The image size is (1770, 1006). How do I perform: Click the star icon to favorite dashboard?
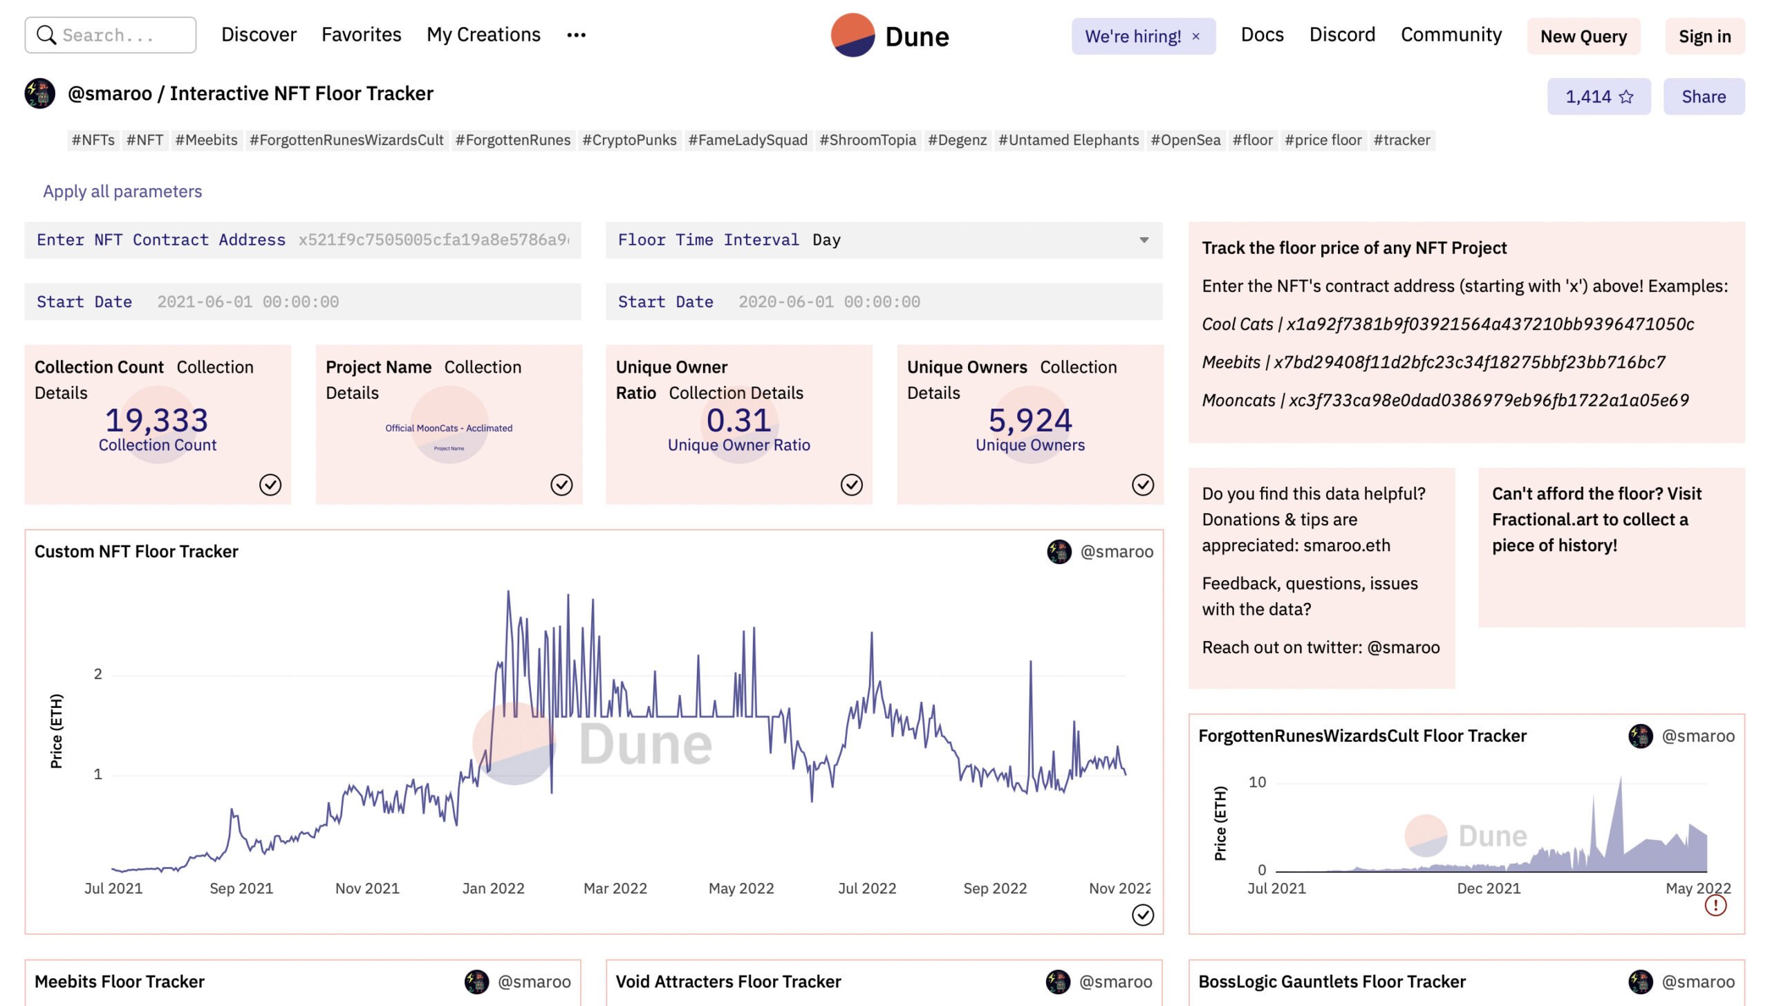(x=1627, y=96)
